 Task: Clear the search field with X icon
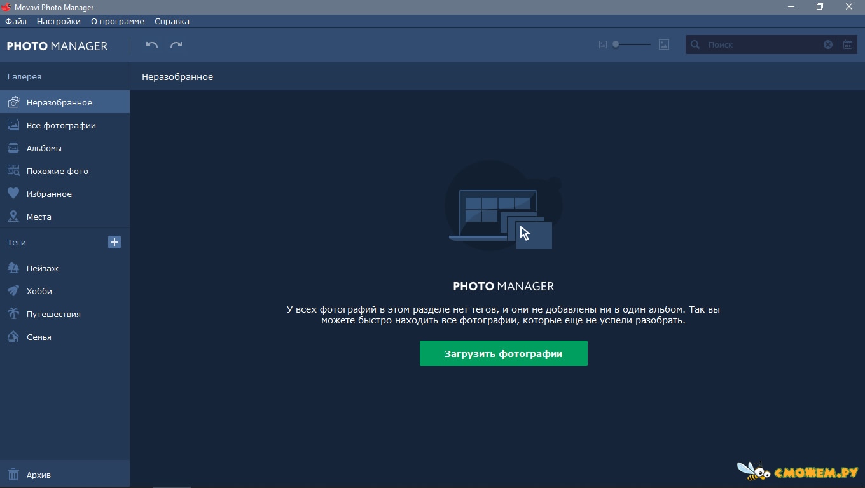tap(828, 44)
